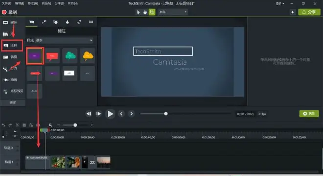This screenshot has height=176, width=323.
Task: Click the green 属性 properties button
Action: 309,113
